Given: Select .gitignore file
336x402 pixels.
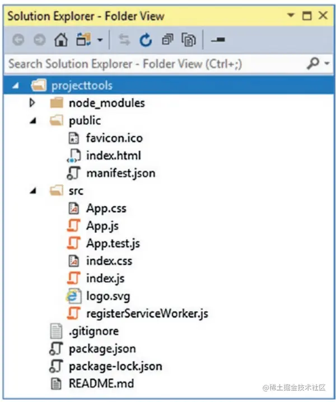Looking at the screenshot, I should click(x=94, y=331).
